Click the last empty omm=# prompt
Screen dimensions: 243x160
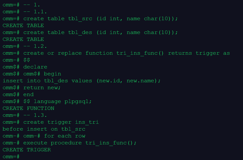11,157
